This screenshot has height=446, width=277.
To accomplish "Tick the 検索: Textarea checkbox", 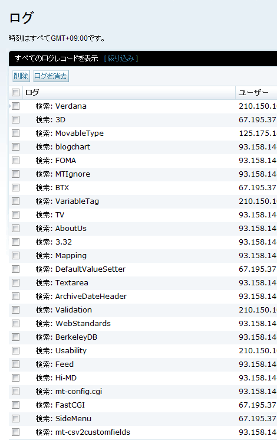I will (15, 283).
